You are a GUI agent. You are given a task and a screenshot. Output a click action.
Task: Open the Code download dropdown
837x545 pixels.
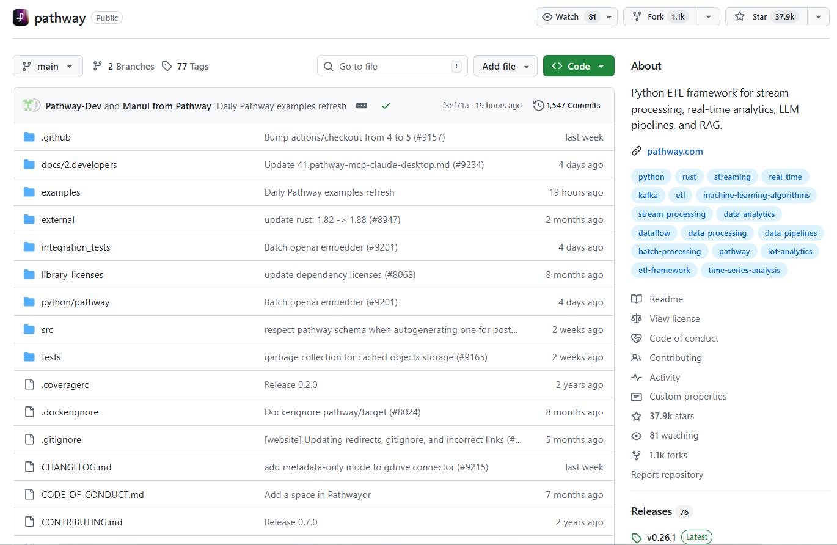coord(579,66)
